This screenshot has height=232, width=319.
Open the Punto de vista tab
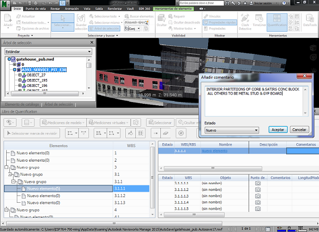pyautogui.click(x=35, y=9)
